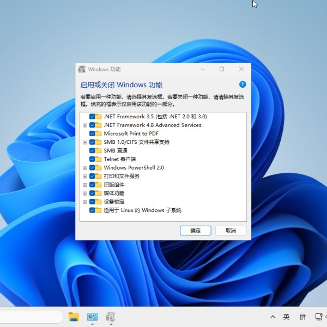
Task: Toggle the 媒体功能 checkbox
Action: [92, 193]
